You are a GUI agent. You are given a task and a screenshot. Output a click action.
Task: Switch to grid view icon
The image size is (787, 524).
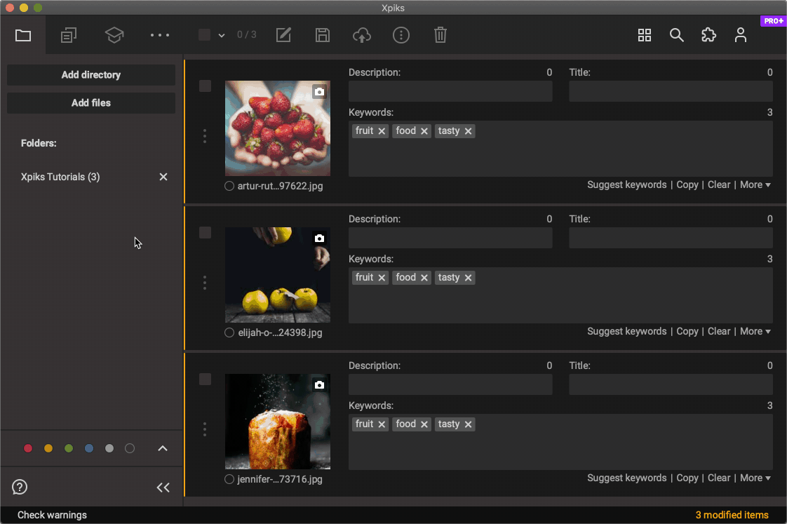point(644,35)
